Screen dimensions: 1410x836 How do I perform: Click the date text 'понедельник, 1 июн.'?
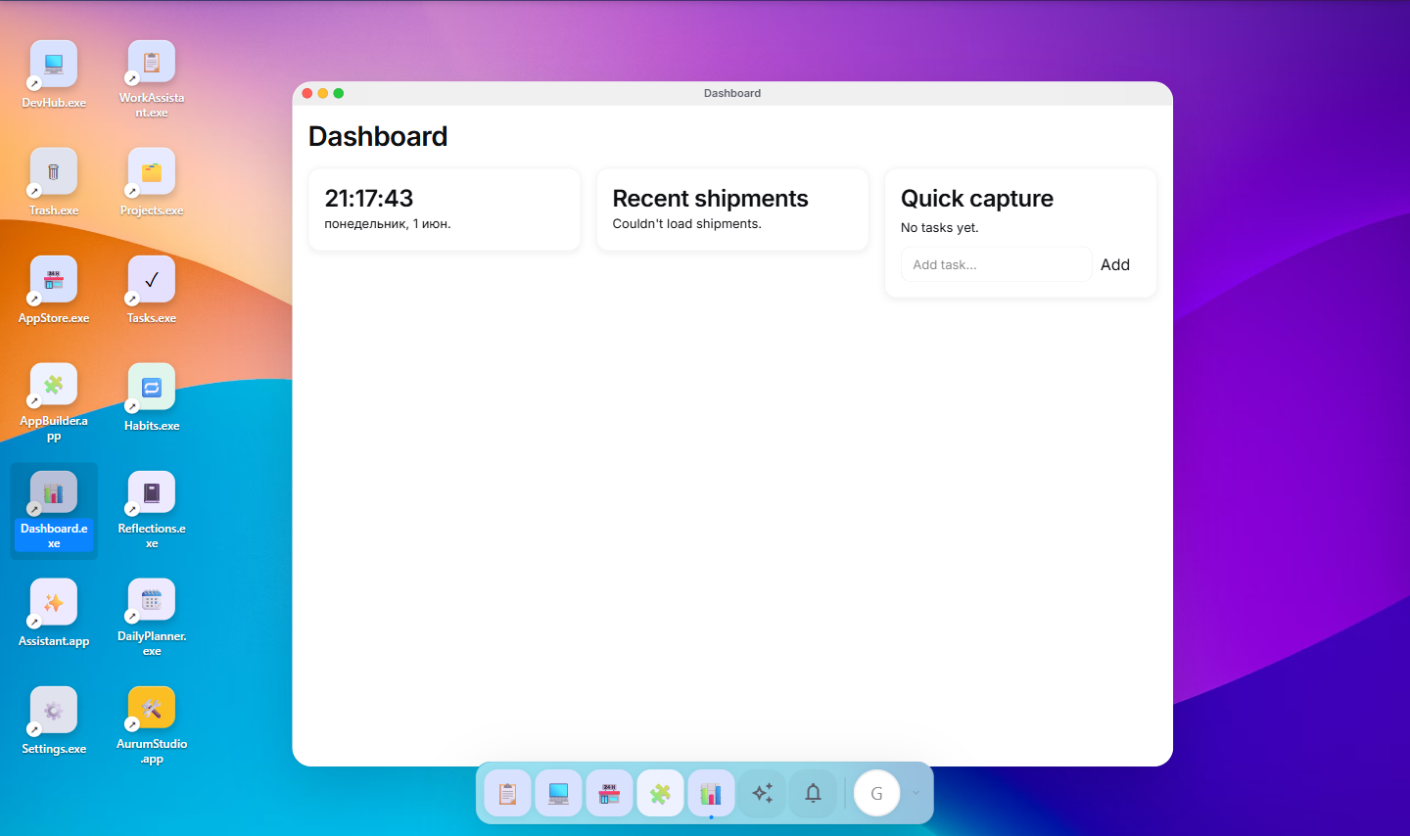[388, 224]
